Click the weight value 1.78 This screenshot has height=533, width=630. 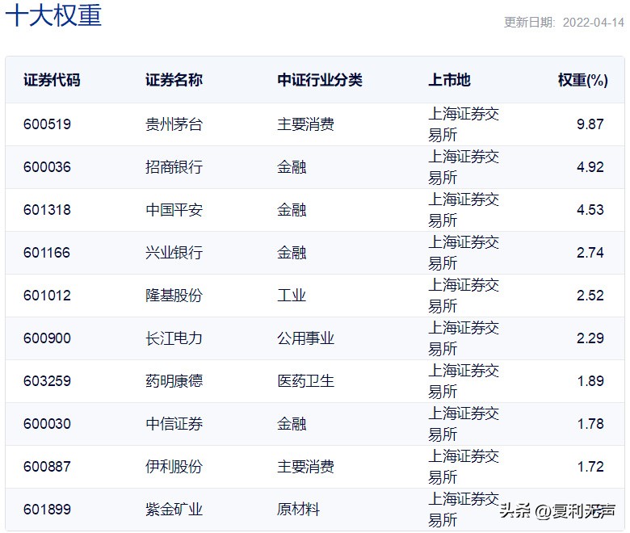point(590,424)
